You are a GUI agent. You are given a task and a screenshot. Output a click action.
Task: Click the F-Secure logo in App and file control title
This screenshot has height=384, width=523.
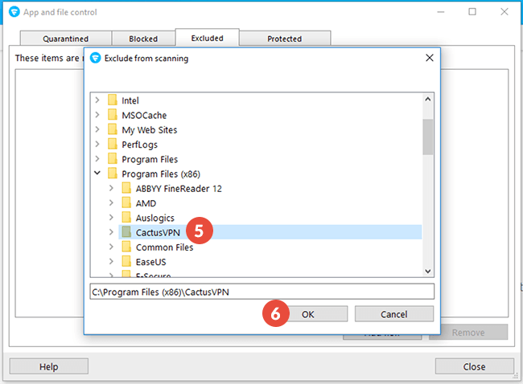point(14,12)
